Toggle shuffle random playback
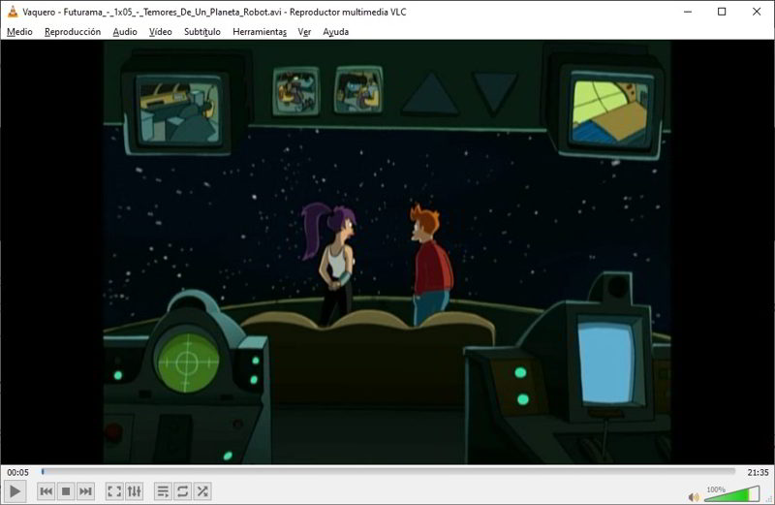This screenshot has width=775, height=505. pyautogui.click(x=202, y=491)
